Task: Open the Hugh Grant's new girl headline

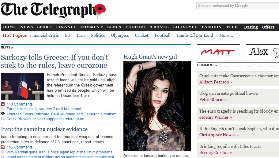Action: 150,57
